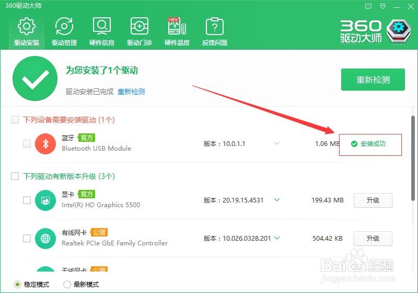This screenshot has width=418, height=293.
Task: Click the 显卡 graphics card icon
Action: [45, 200]
